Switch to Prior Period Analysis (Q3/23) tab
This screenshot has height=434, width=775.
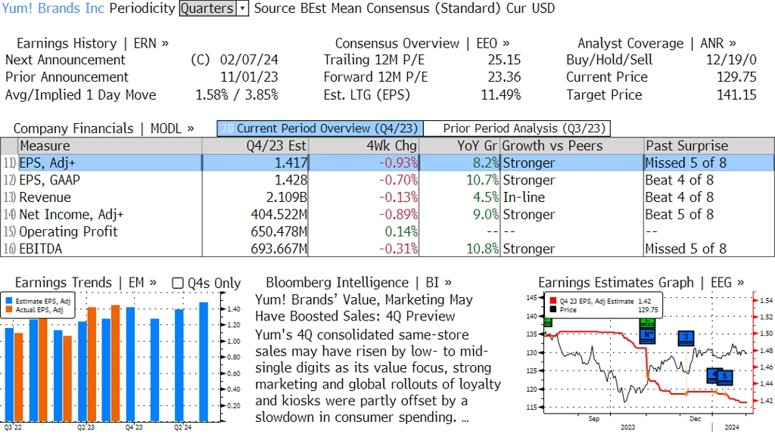518,129
